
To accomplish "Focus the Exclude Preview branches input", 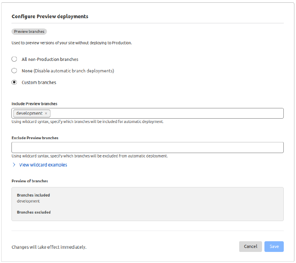I will coord(148,148).
